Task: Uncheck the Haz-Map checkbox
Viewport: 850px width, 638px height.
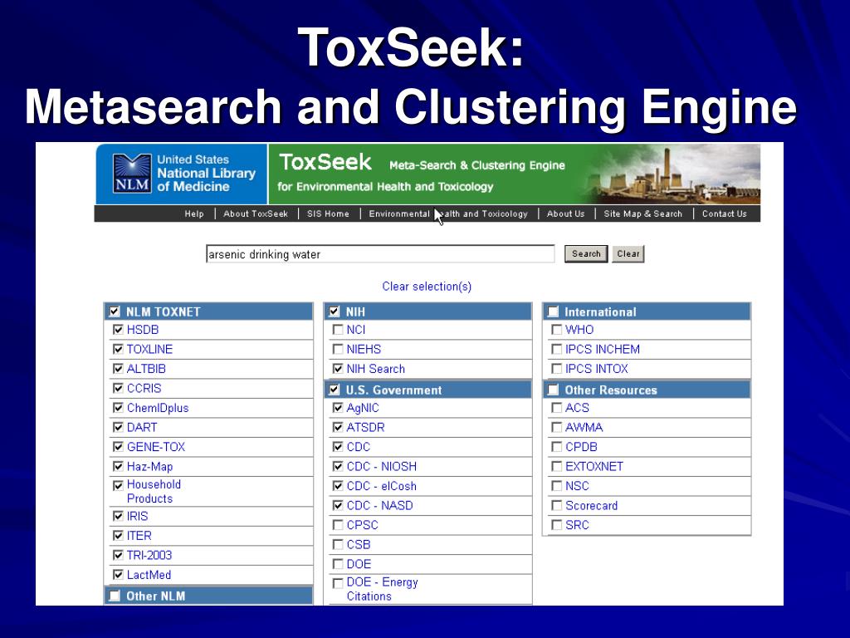Action: pos(118,466)
